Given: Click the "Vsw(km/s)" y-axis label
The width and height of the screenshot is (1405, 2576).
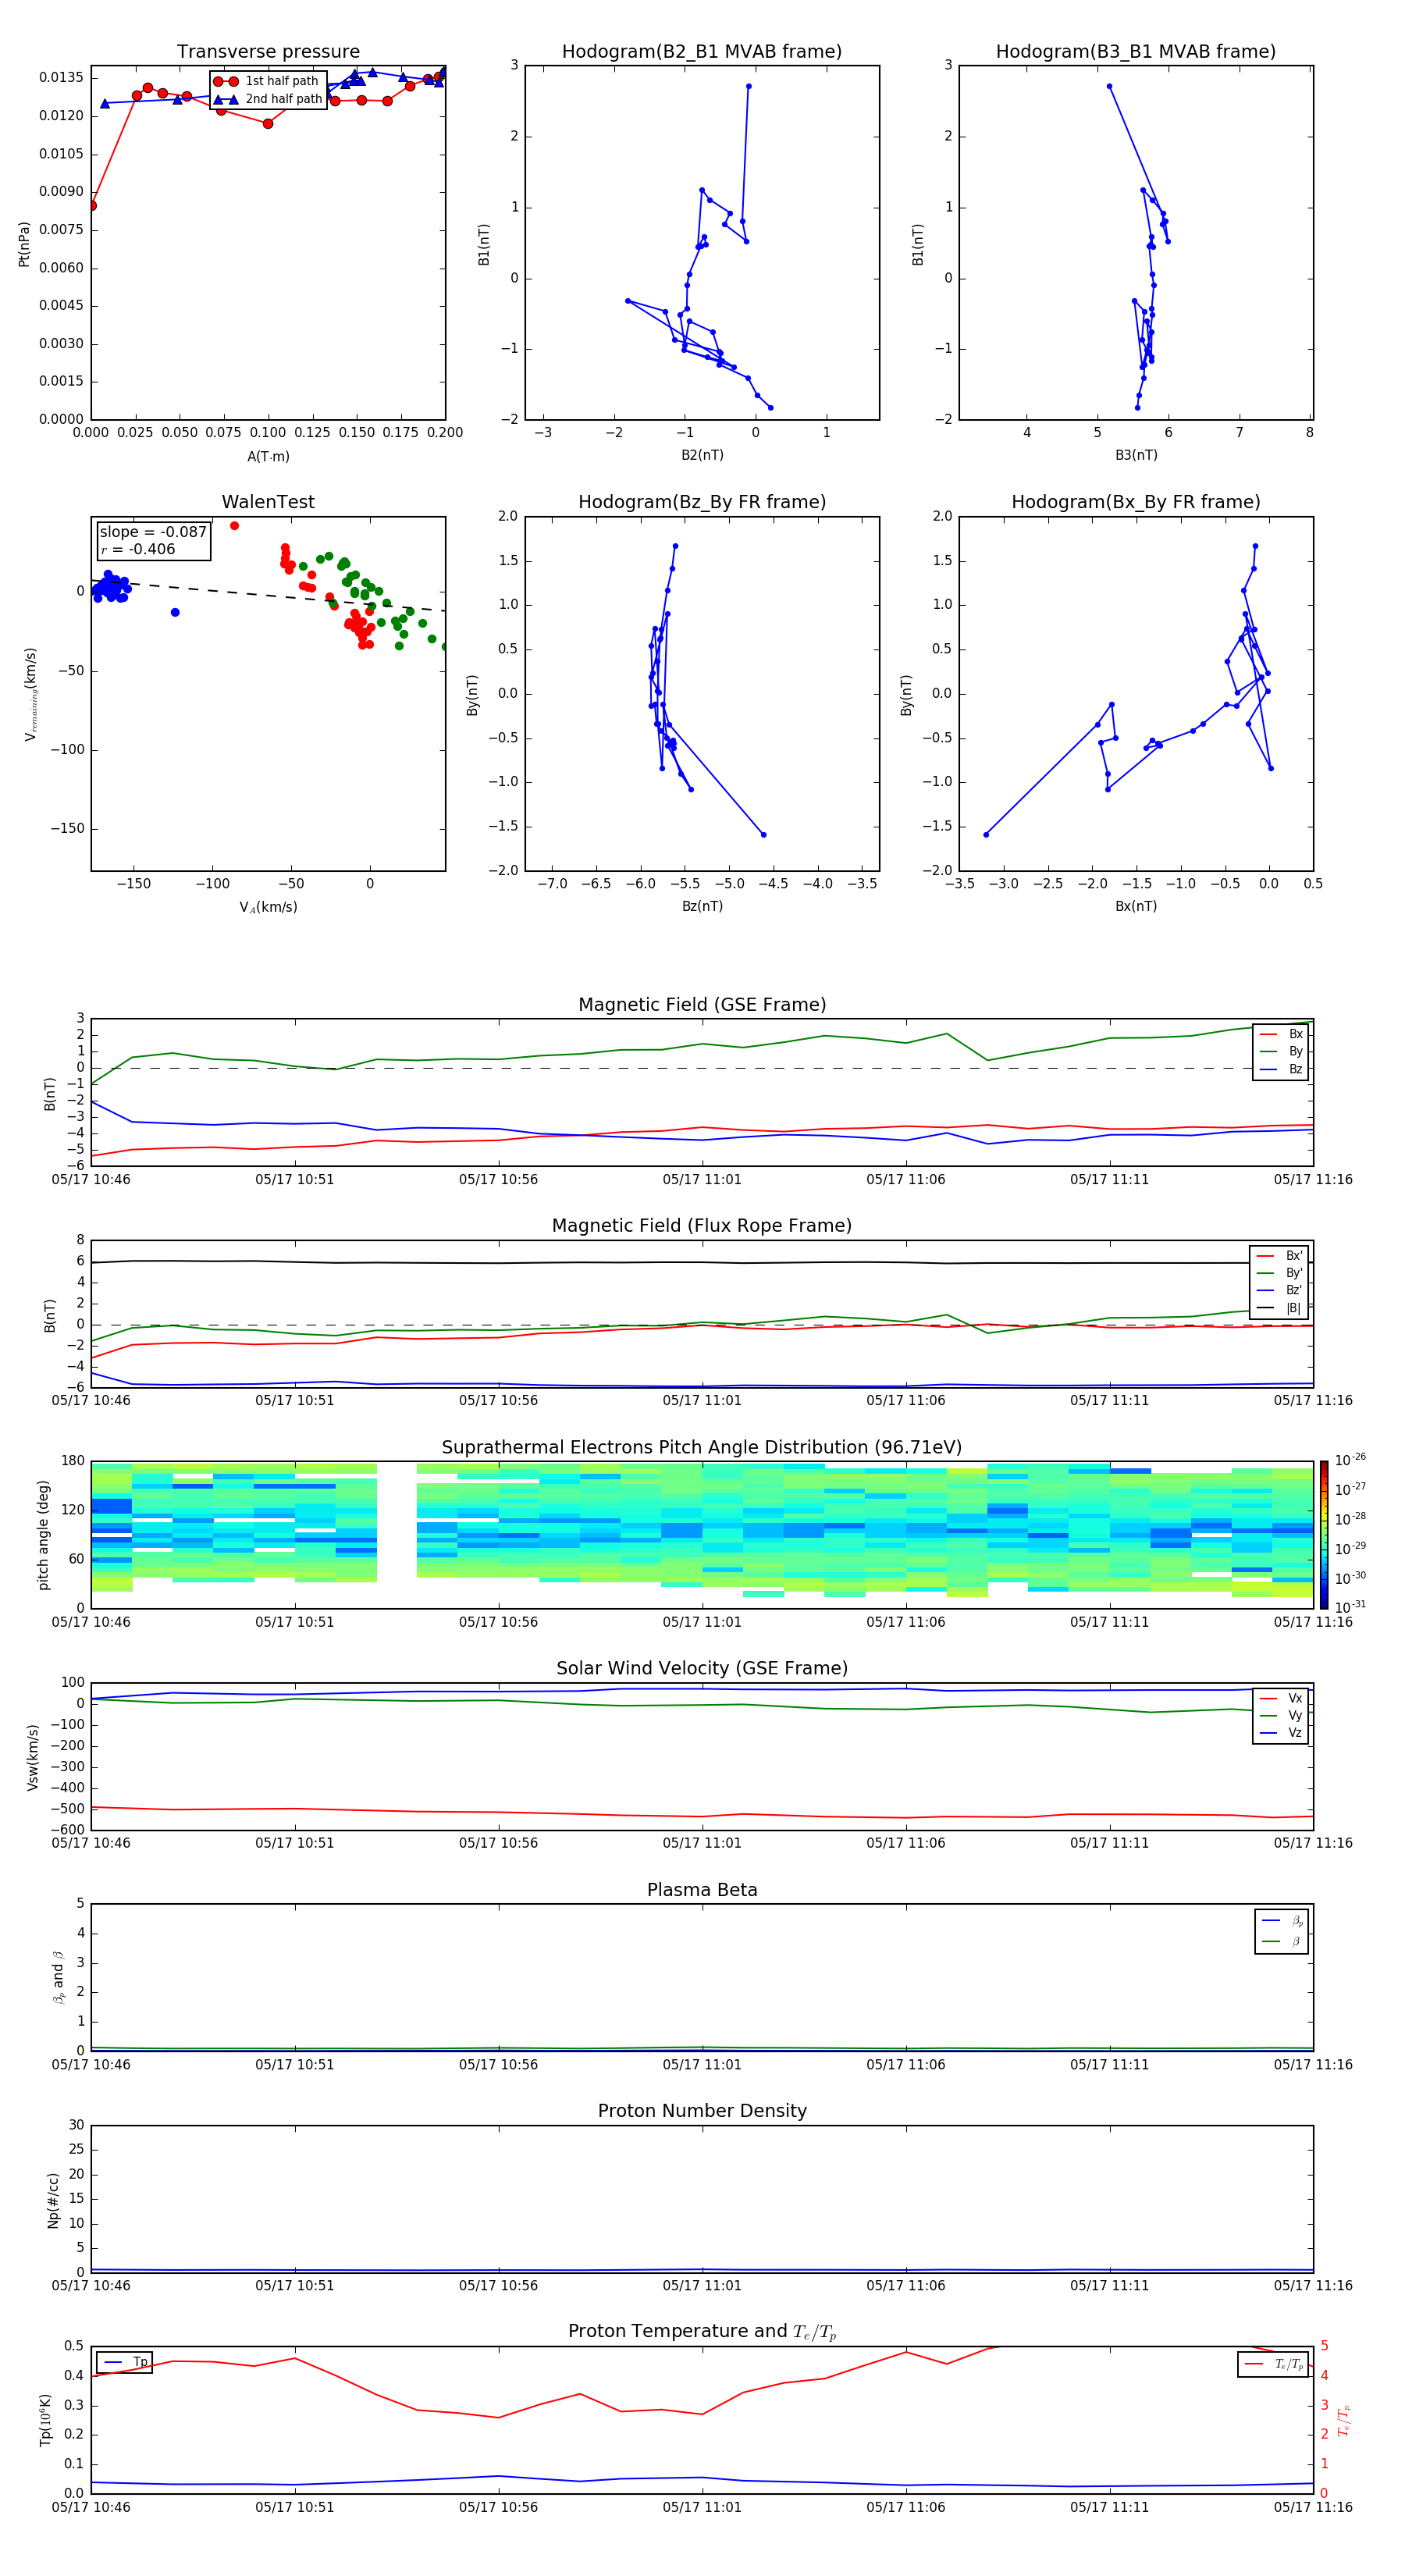Looking at the screenshot, I should click(x=33, y=1757).
